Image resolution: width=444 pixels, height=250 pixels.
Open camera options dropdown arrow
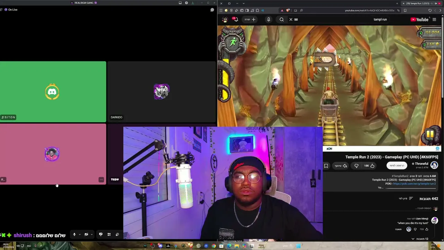[x=92, y=234]
